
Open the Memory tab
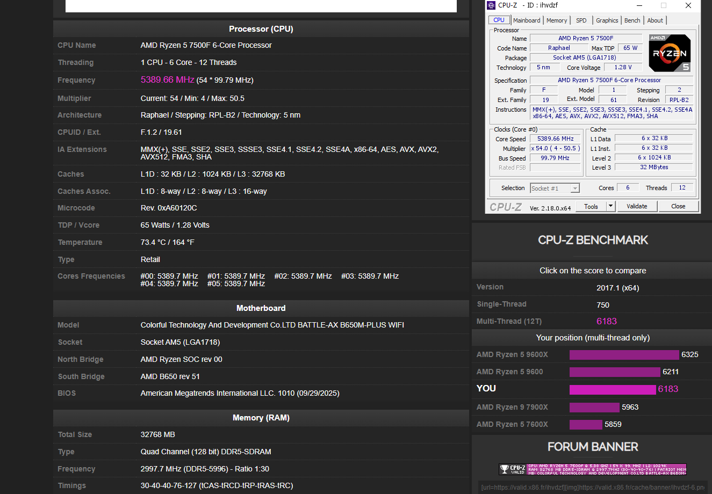(557, 20)
